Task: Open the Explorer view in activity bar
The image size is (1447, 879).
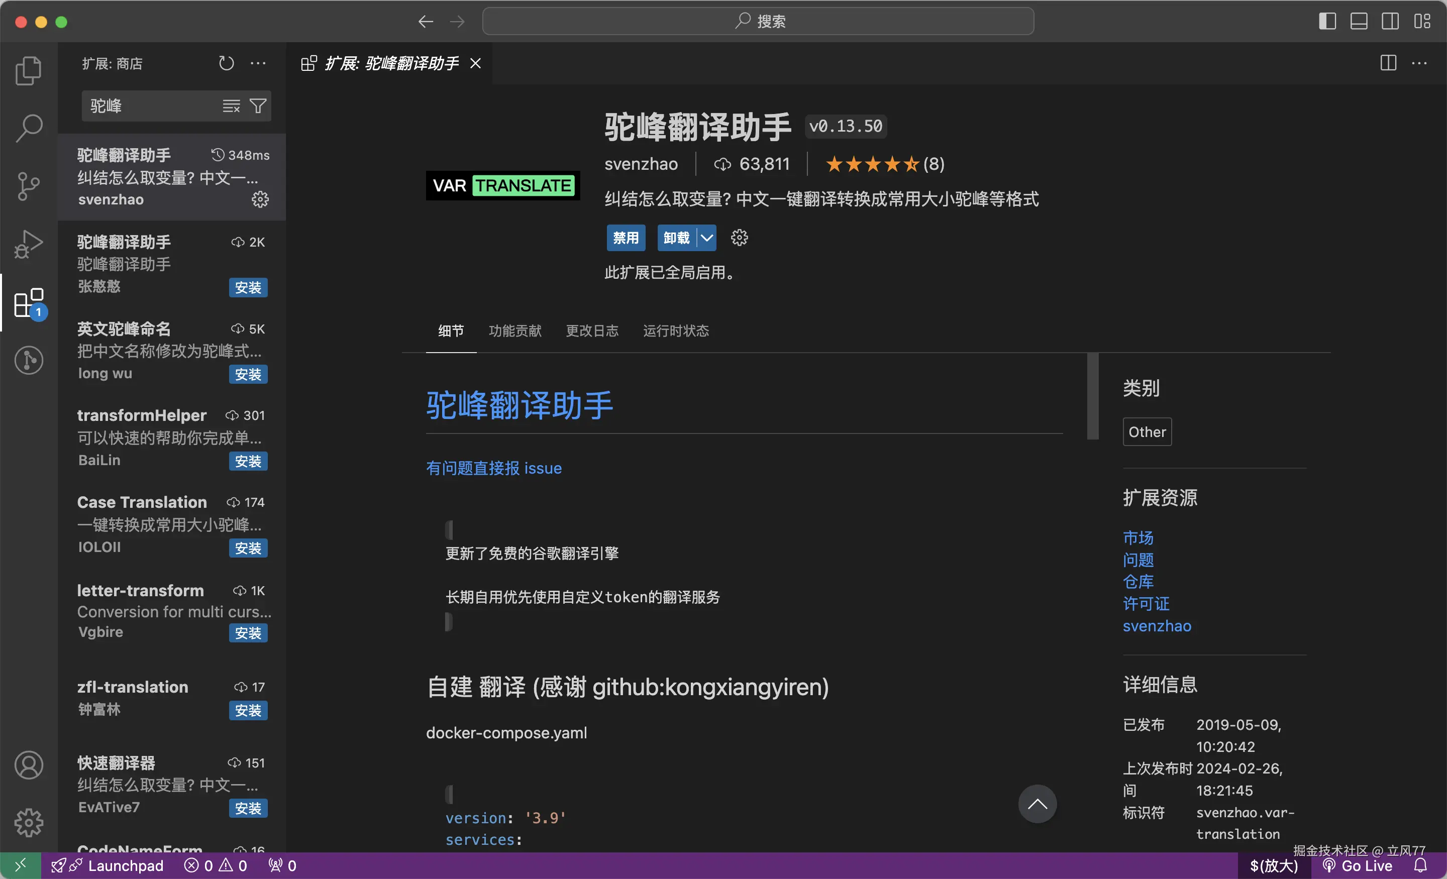Action: [x=28, y=70]
